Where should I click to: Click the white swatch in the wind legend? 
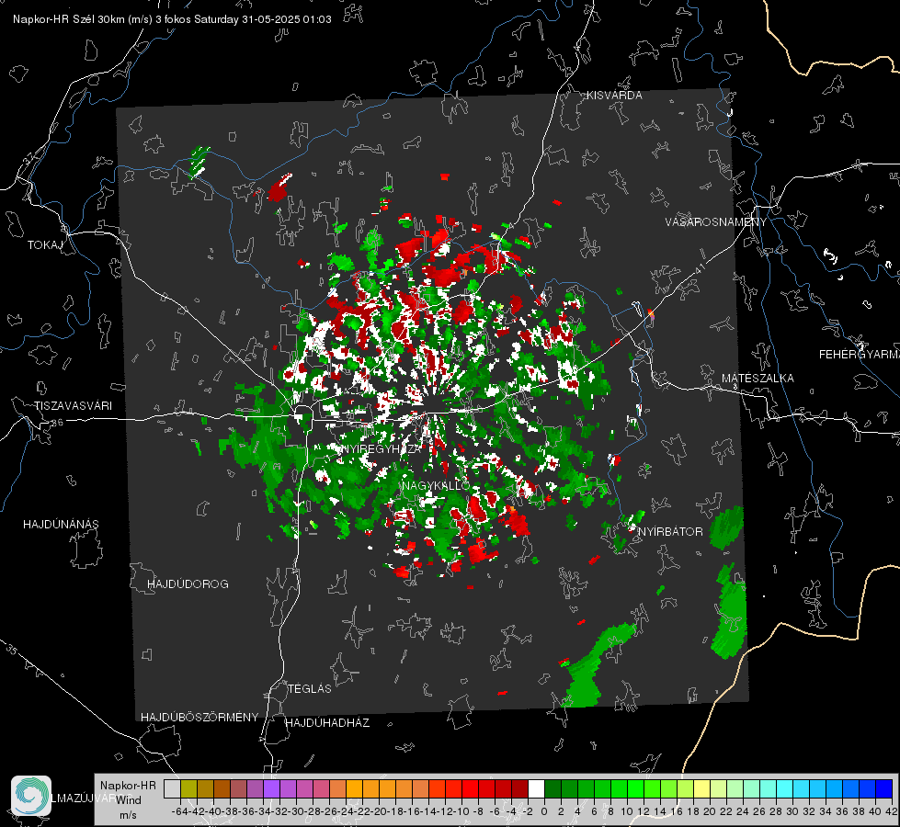536,788
